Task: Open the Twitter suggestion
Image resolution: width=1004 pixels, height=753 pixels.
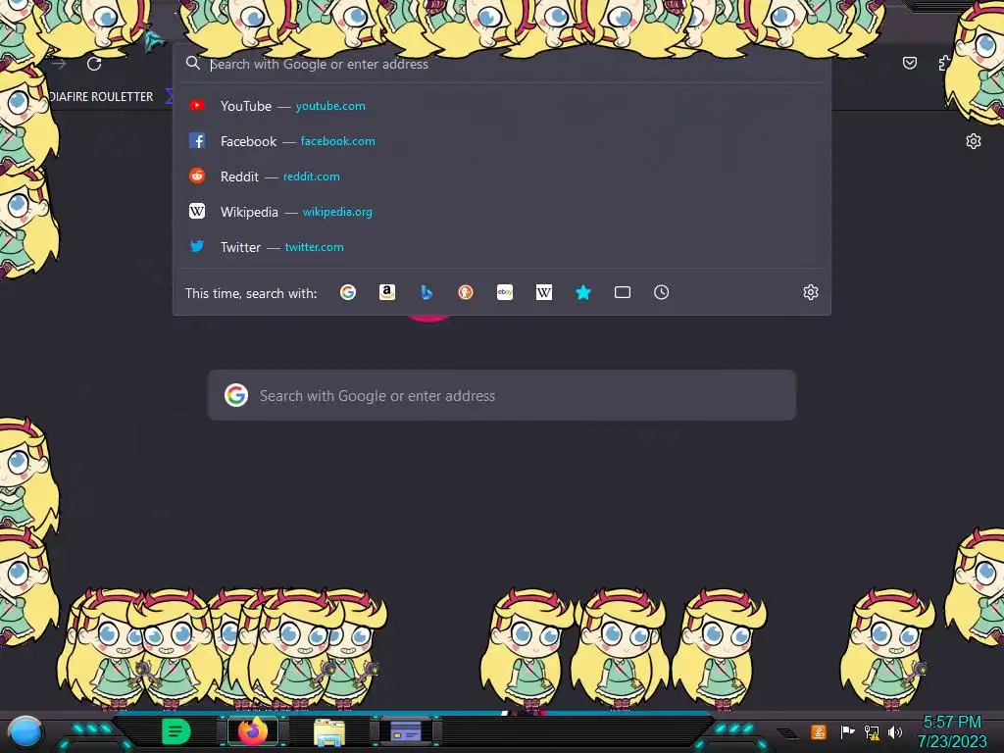Action: [x=502, y=246]
